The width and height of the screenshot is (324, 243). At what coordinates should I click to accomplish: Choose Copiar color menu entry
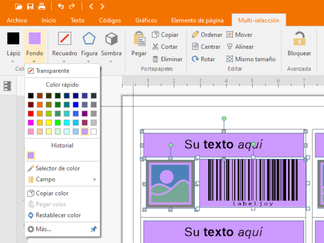pyautogui.click(x=62, y=193)
